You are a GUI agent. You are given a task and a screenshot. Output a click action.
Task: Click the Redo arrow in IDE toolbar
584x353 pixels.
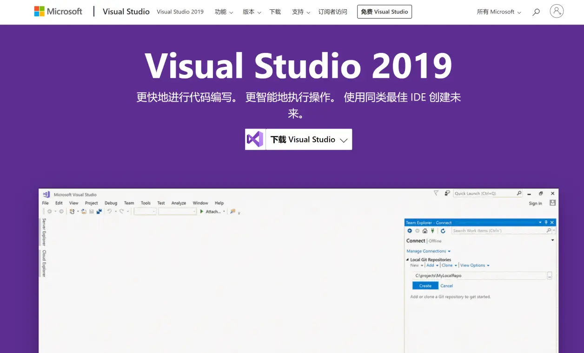122,211
